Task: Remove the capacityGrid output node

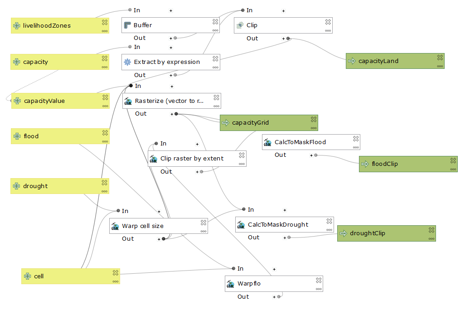Action: click(x=314, y=119)
